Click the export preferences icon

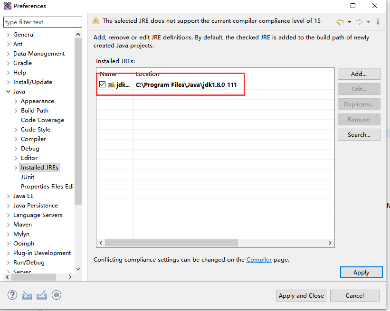coord(42,295)
